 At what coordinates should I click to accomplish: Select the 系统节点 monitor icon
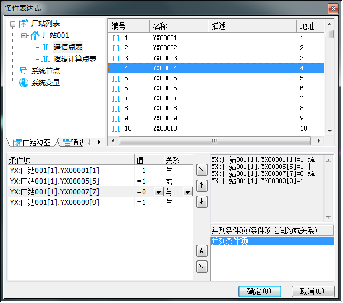pyautogui.click(x=24, y=70)
